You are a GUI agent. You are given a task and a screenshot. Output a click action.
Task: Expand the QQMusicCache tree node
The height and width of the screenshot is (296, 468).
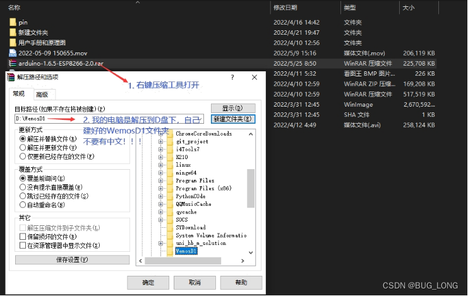pos(160,204)
